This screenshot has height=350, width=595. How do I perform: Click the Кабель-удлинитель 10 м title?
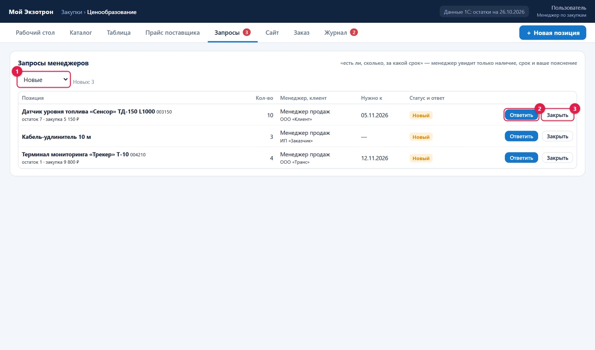pyautogui.click(x=56, y=137)
